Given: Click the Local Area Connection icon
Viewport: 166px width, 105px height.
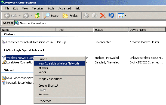Looking at the screenshot, I should (4, 62).
